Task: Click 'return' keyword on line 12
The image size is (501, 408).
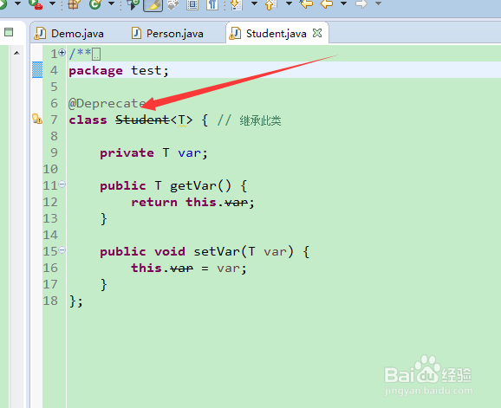Action: (x=154, y=202)
